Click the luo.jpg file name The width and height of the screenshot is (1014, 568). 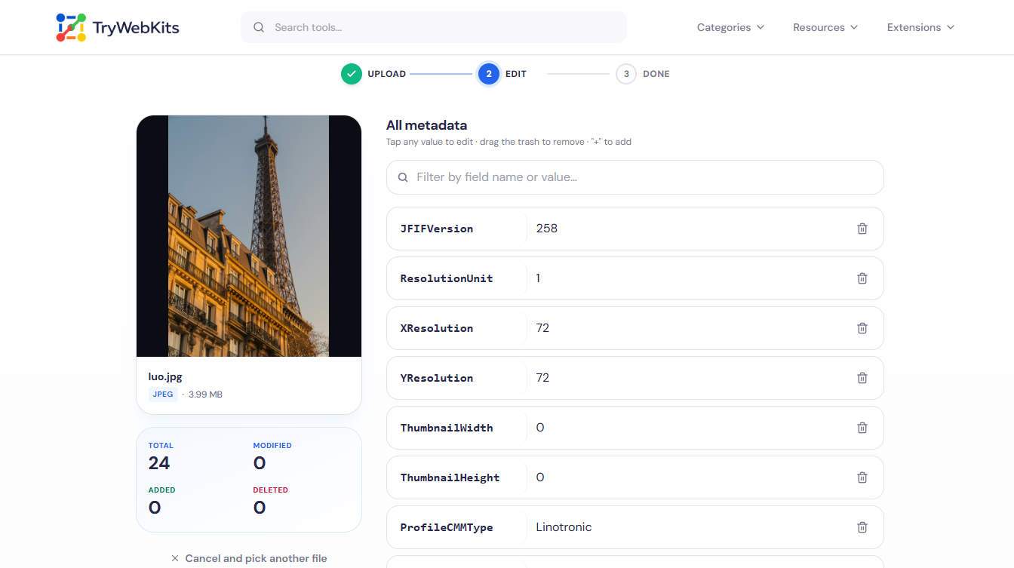(165, 376)
